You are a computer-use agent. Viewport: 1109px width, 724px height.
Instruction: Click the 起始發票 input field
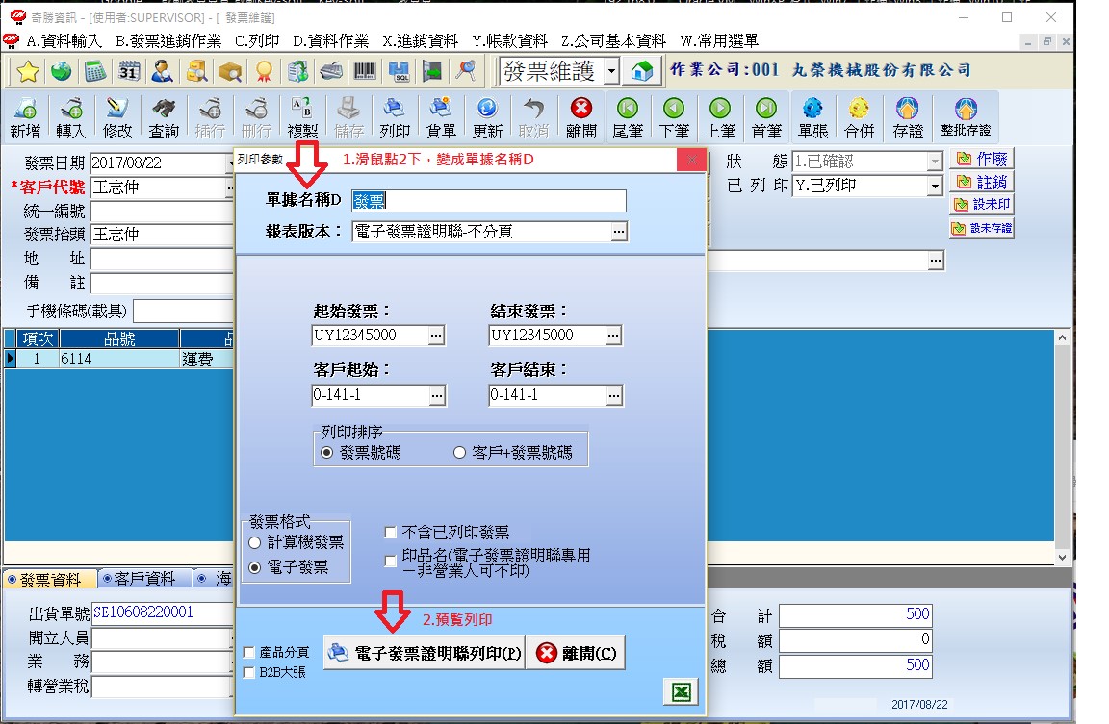pyautogui.click(x=369, y=336)
